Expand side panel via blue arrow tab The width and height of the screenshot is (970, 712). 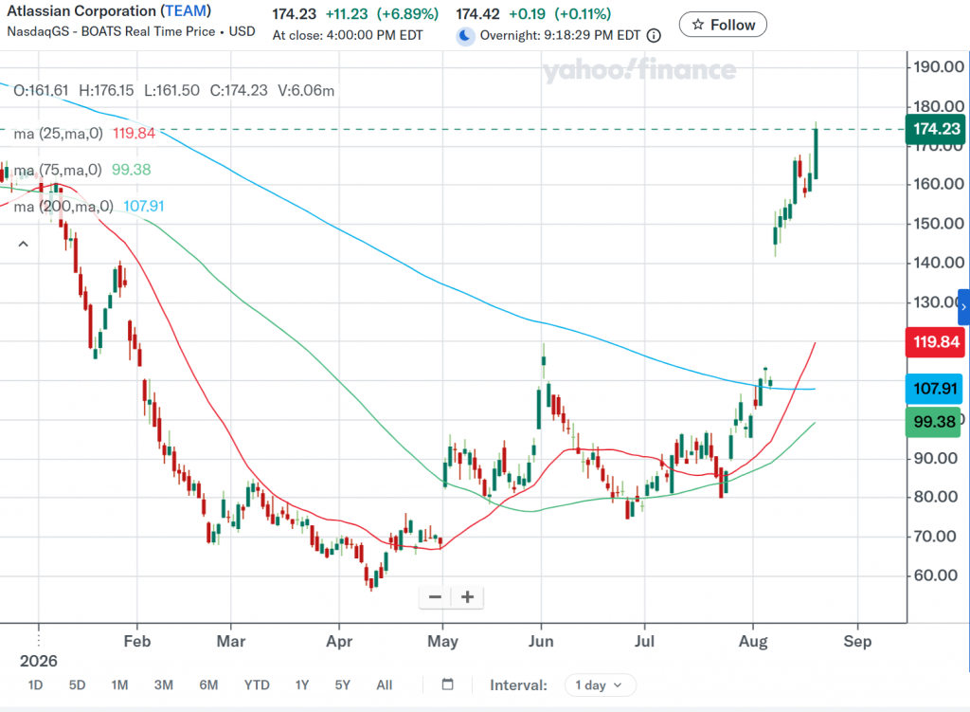(x=963, y=307)
